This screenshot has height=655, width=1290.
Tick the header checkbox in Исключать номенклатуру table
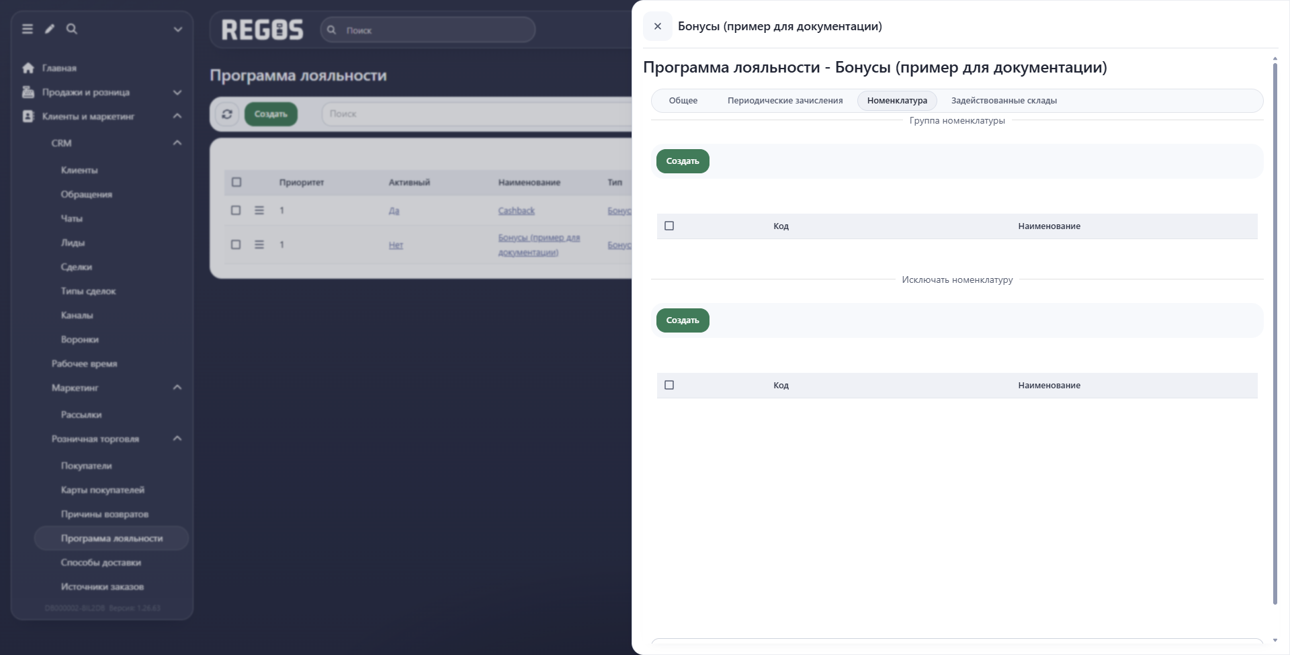669,385
